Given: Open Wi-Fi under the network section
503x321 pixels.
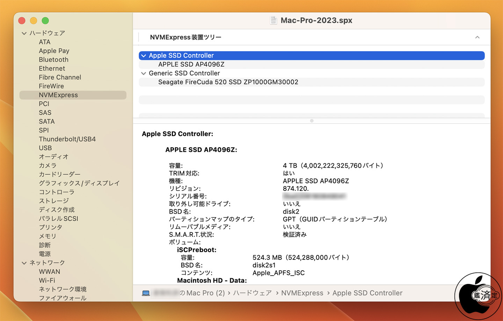Looking at the screenshot, I should coord(47,280).
